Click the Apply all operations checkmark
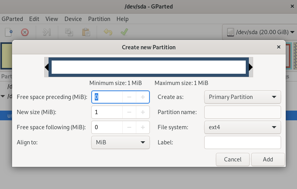The image size is (297, 189). [124, 32]
